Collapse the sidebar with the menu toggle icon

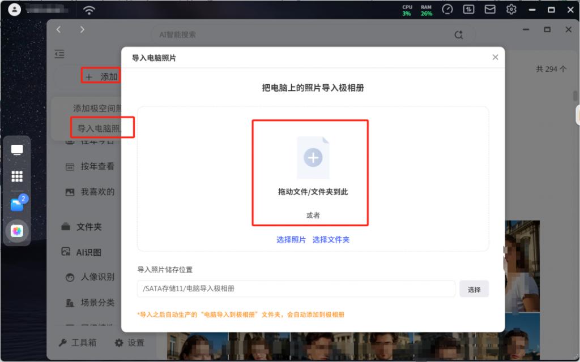[x=59, y=54]
